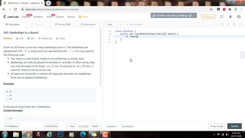This screenshot has width=245, height=138.
Task: Open Chrome menu three dots
Action: tap(242, 9)
